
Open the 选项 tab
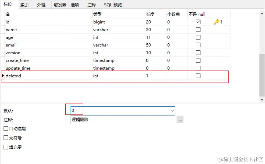coord(77,5)
